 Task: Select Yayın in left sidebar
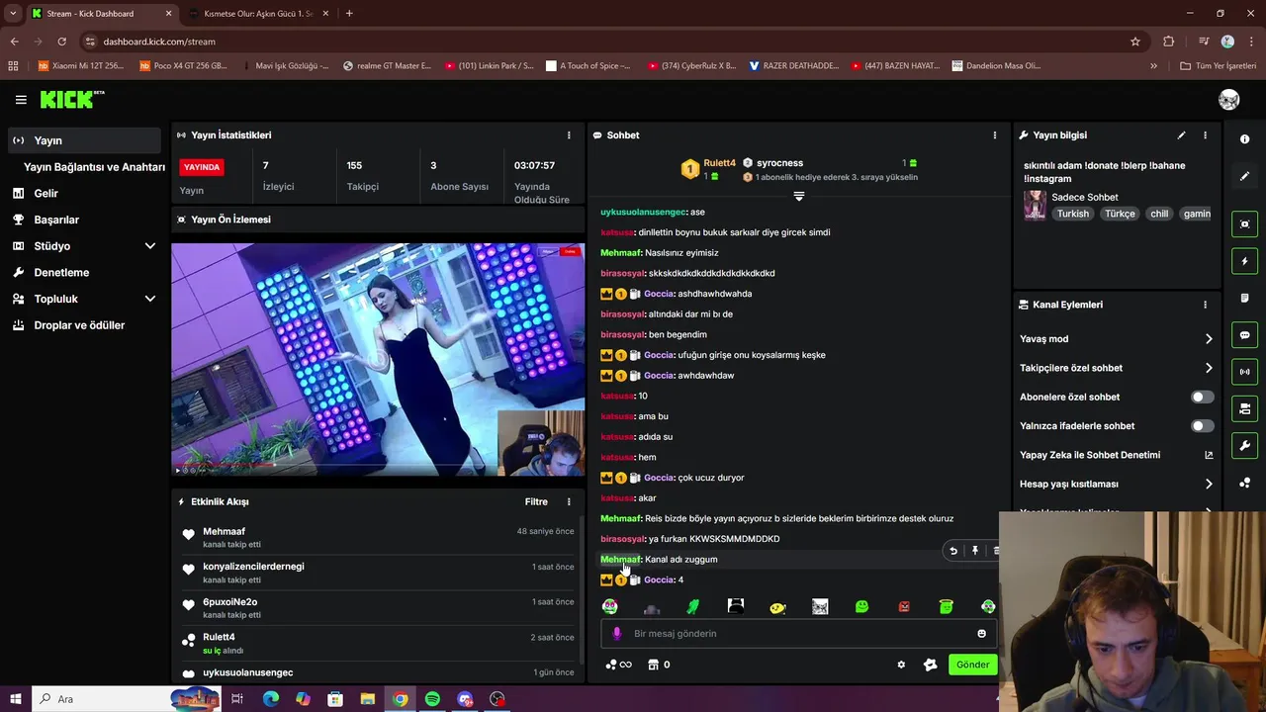(84, 140)
